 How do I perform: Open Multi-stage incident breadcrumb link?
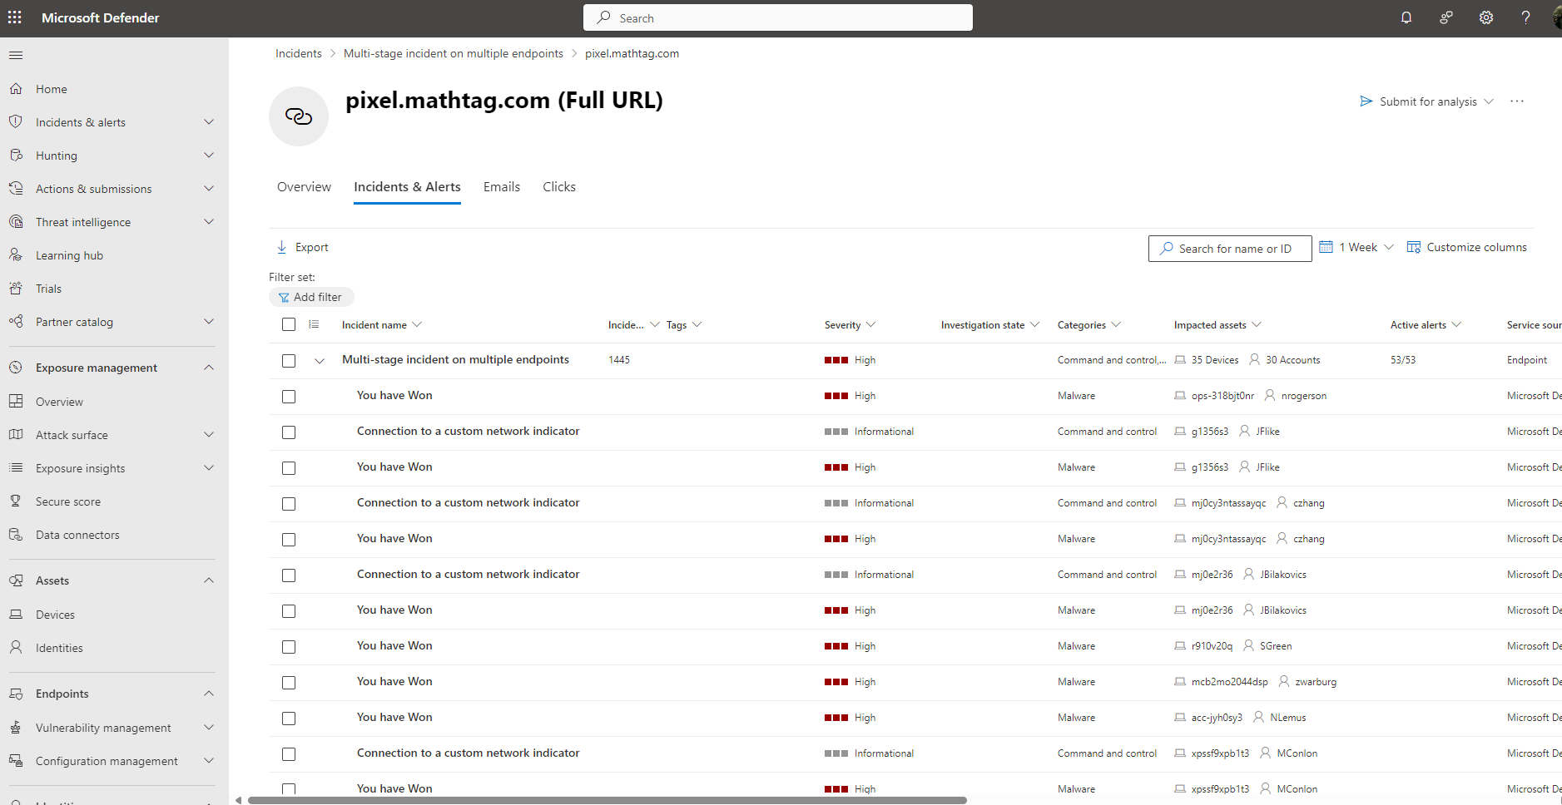click(454, 53)
